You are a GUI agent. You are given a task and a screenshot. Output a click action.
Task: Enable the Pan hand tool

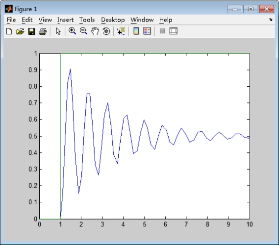95,31
